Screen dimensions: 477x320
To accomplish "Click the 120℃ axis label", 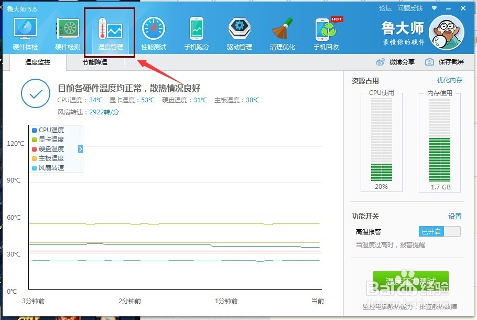I will [x=15, y=143].
